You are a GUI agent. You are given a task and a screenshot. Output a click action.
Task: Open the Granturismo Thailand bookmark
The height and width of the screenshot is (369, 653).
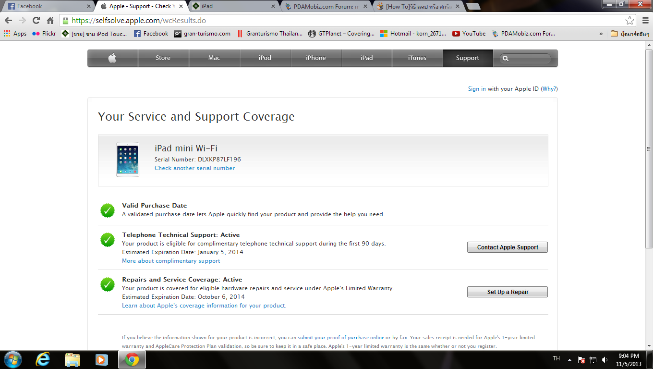pyautogui.click(x=270, y=34)
